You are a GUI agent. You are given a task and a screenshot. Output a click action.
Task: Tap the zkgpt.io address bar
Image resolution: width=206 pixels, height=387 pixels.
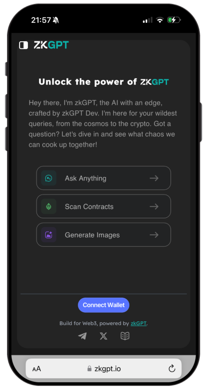click(x=104, y=369)
